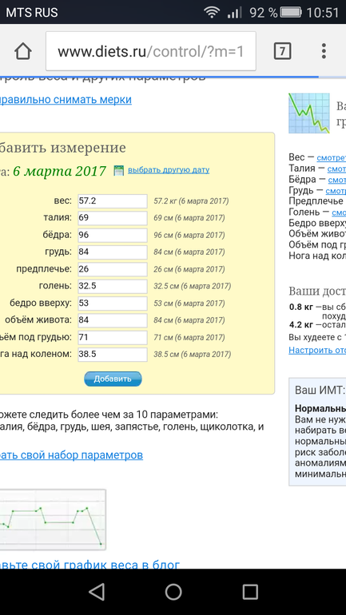The width and height of the screenshot is (346, 615).
Task: Tap the Android recent apps square
Action: point(250,592)
